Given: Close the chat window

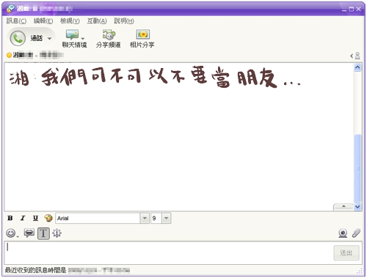Looking at the screenshot, I should click(358, 9).
